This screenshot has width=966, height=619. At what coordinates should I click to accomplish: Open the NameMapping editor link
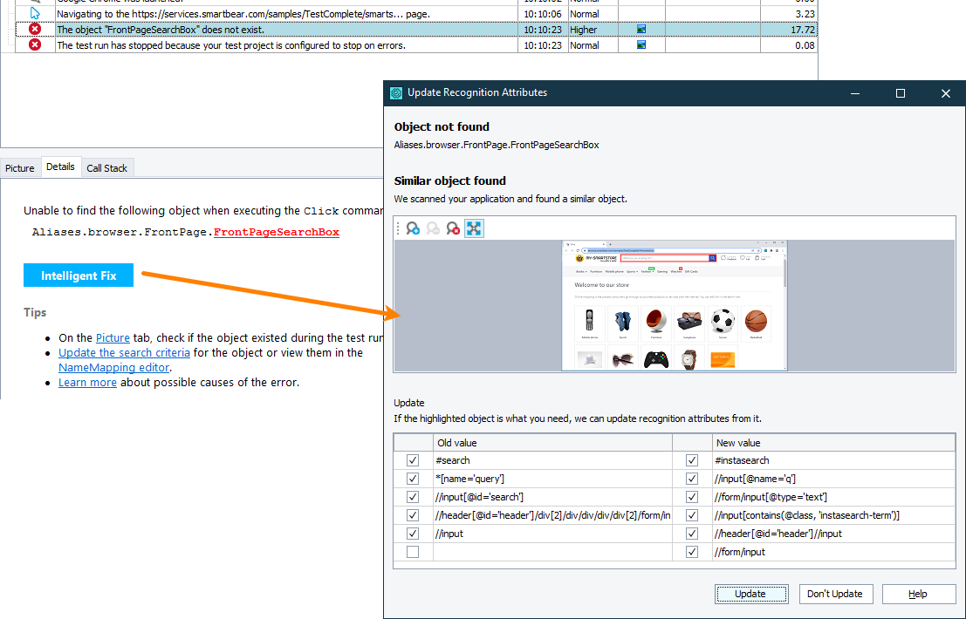113,368
